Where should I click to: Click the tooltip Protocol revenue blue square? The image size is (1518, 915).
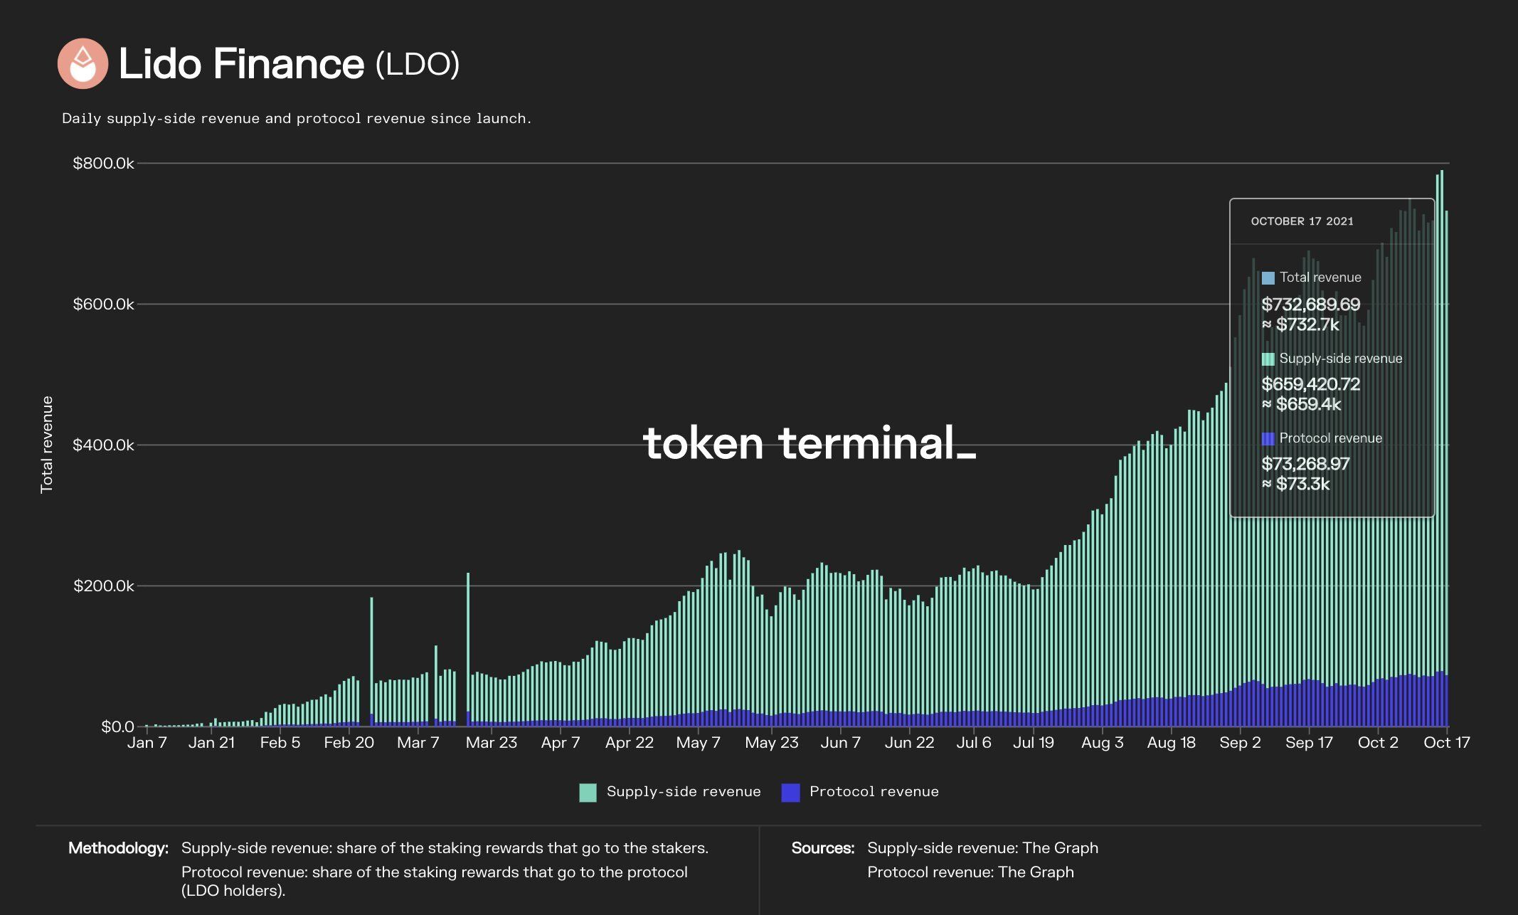(x=1268, y=438)
